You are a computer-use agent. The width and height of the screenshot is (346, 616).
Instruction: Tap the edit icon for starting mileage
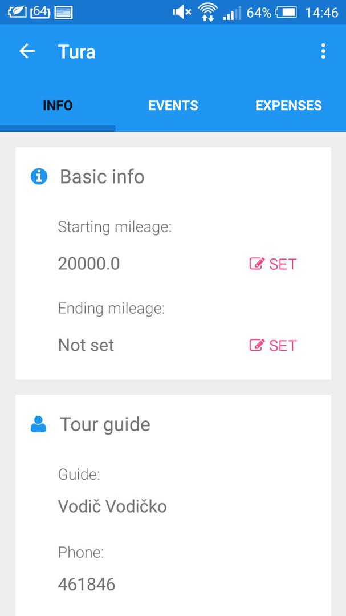[x=257, y=264]
